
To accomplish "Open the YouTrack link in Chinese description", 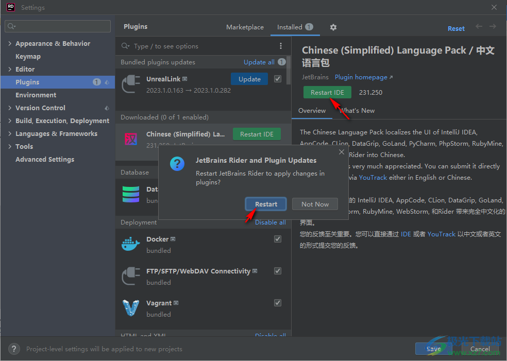I will click(x=442, y=234).
